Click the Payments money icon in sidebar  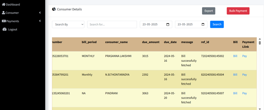pyautogui.click(x=4, y=21)
